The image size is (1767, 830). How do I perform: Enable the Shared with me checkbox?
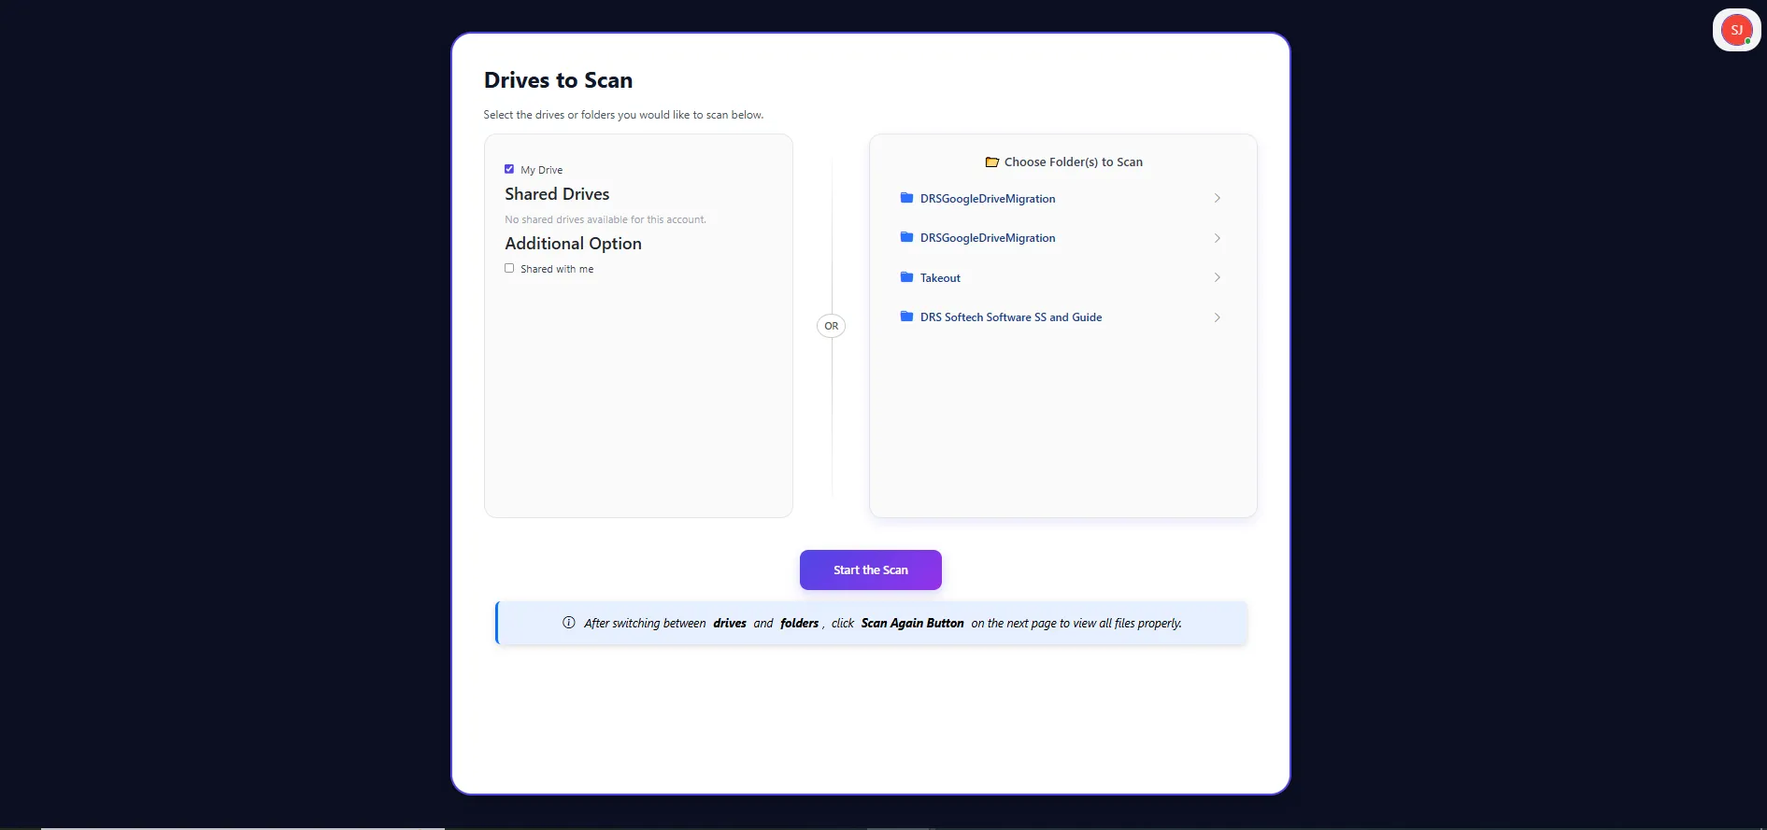(x=509, y=268)
